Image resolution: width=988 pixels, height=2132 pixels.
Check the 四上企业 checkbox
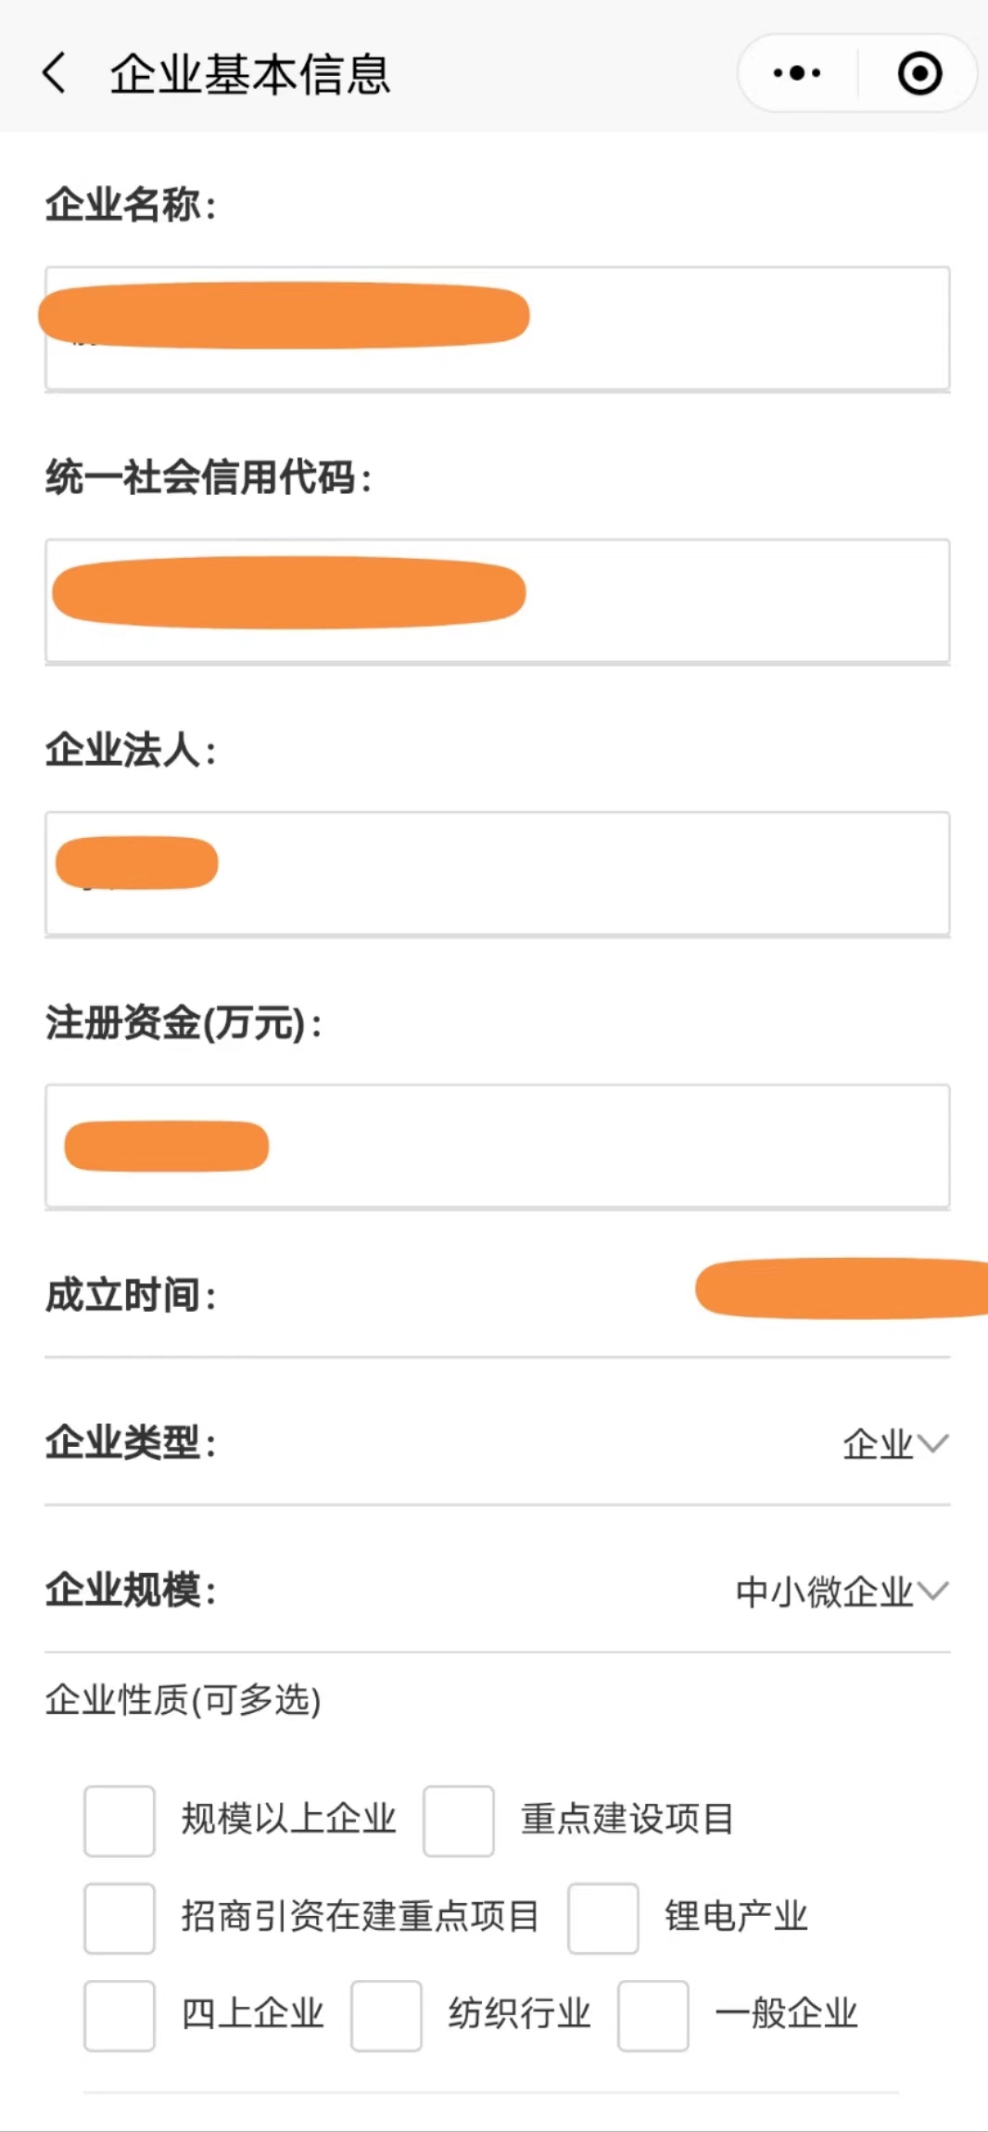tap(120, 2016)
